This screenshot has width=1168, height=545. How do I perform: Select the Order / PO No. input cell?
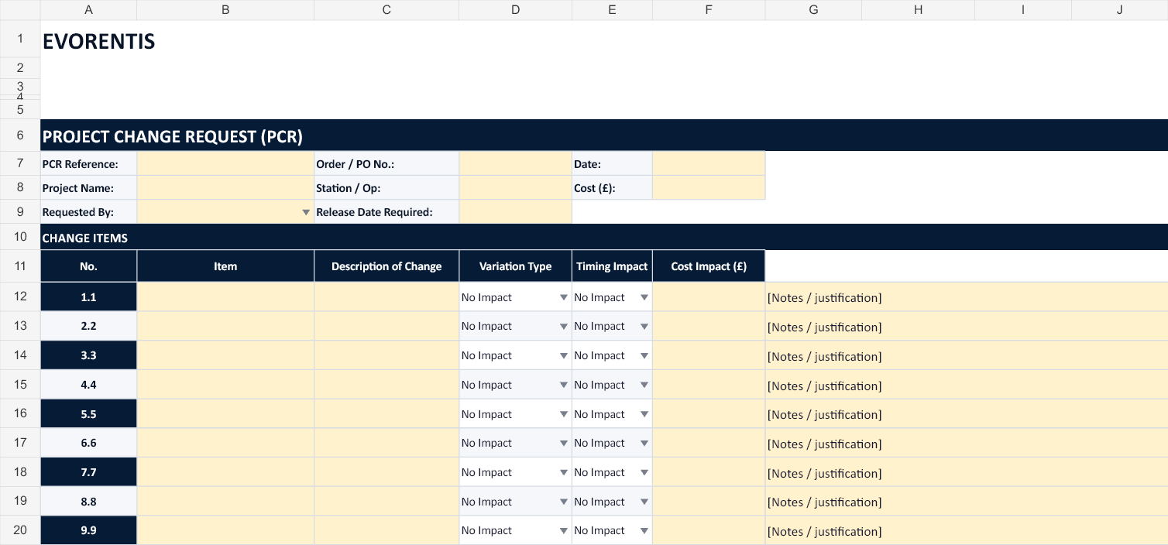click(515, 164)
